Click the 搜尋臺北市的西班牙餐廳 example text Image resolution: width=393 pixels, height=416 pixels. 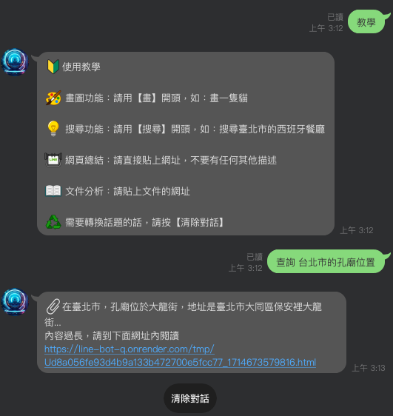(x=272, y=130)
